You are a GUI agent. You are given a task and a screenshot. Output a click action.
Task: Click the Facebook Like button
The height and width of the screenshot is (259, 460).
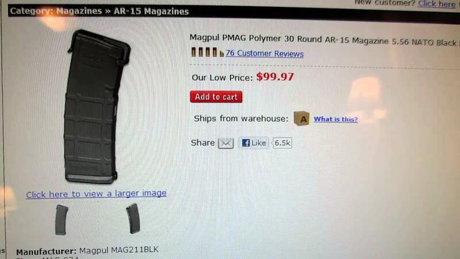tap(254, 143)
